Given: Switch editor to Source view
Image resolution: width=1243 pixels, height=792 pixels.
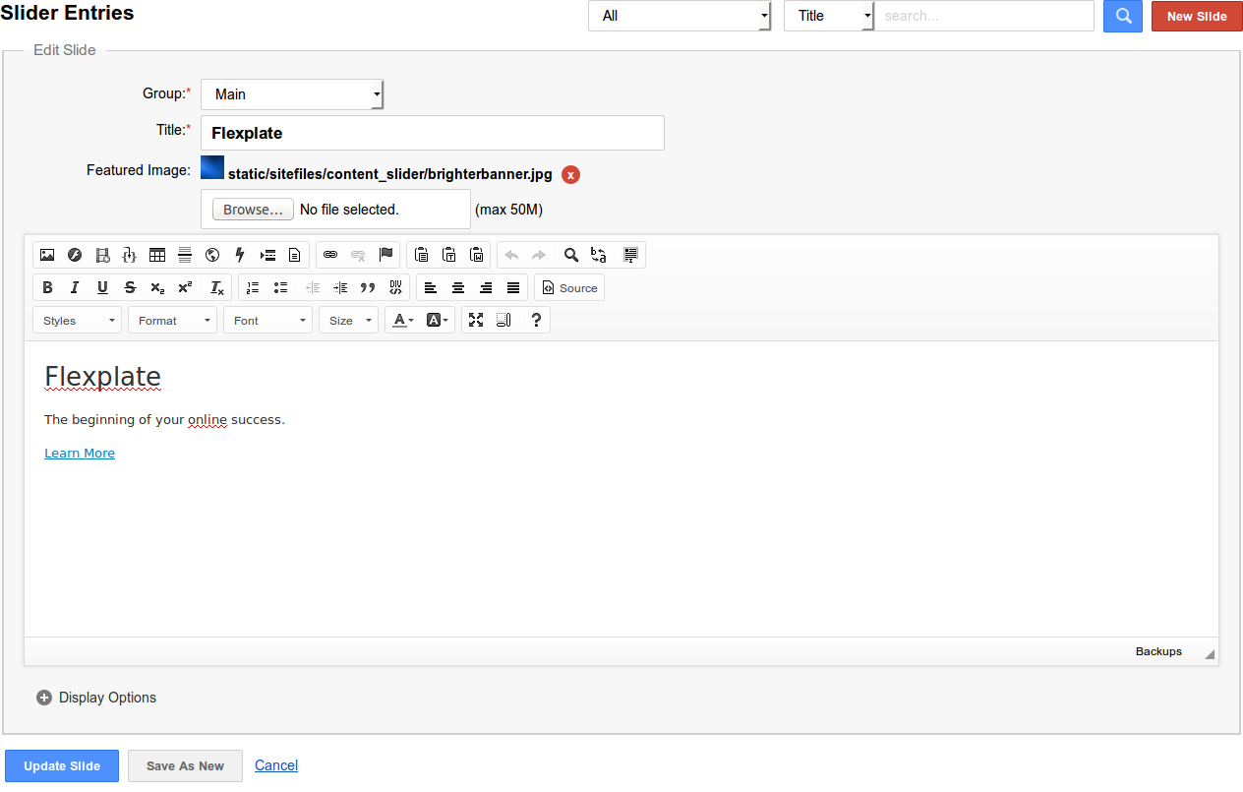Looking at the screenshot, I should click(569, 288).
